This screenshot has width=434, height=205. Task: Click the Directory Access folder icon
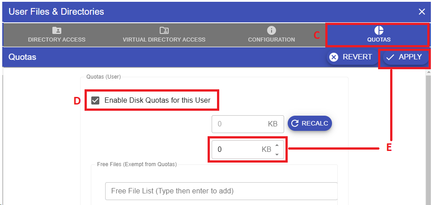56,30
